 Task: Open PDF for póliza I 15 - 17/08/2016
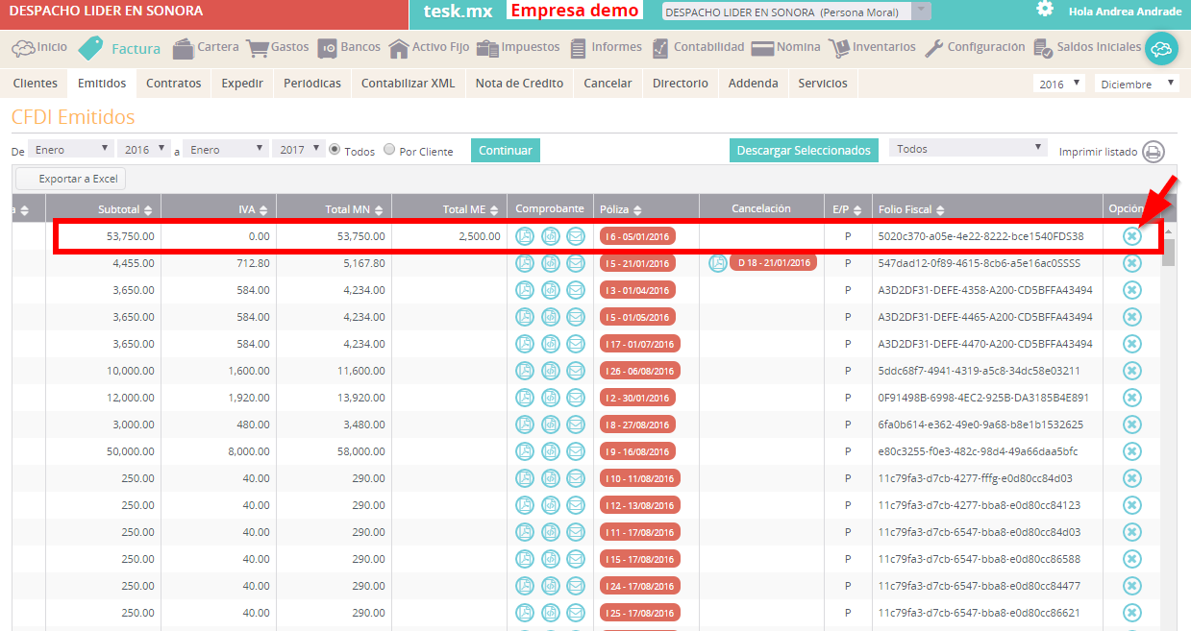[525, 559]
